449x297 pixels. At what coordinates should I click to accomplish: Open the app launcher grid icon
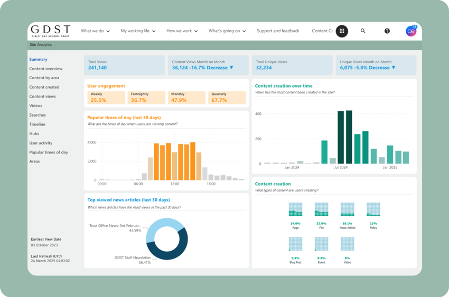[342, 31]
